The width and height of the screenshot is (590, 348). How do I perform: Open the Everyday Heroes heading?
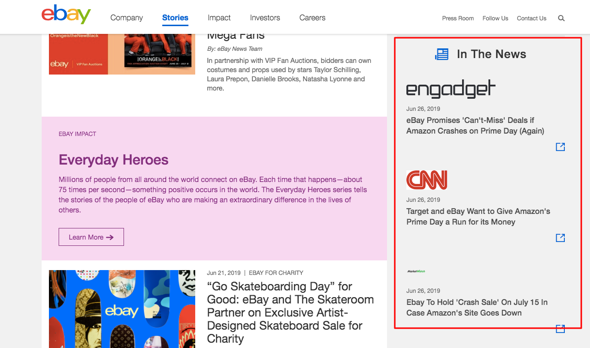tap(113, 160)
